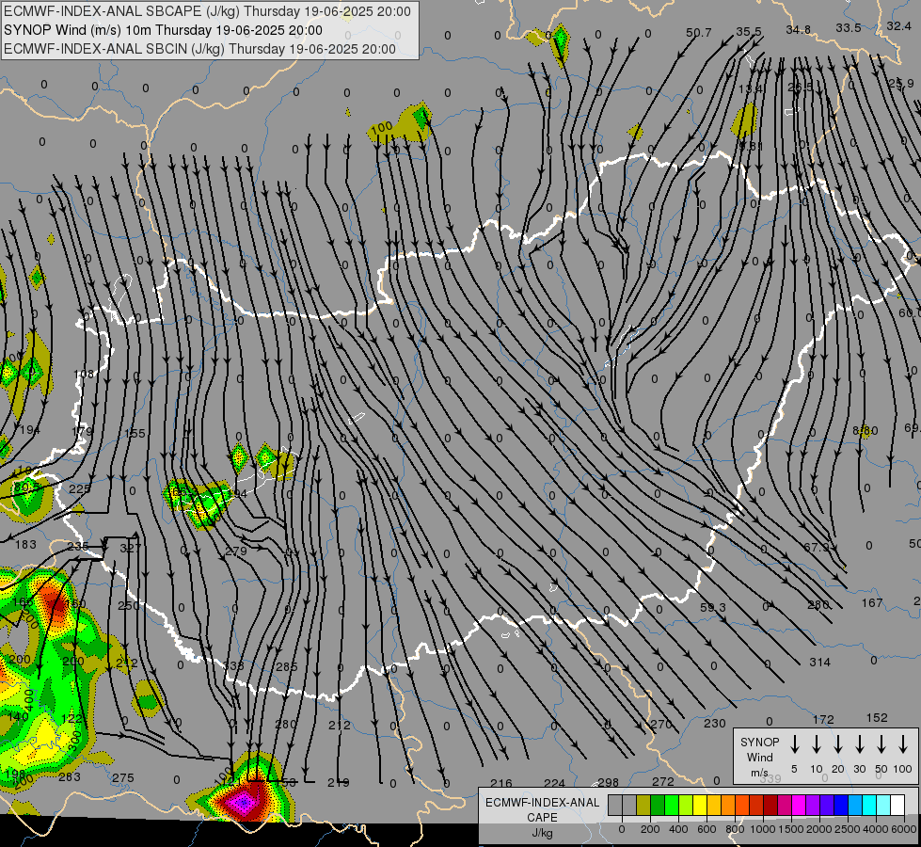
Task: Pick the dark blue swatch in the CAPE legend
Action: [x=841, y=805]
